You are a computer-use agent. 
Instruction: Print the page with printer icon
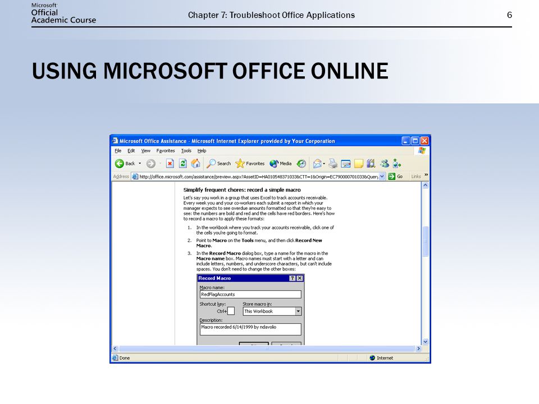333,163
